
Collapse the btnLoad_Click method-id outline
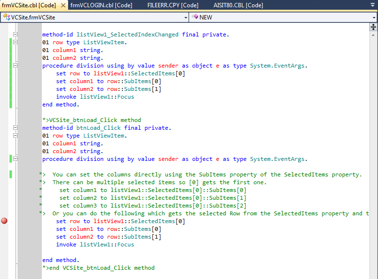pyautogui.click(x=15, y=128)
